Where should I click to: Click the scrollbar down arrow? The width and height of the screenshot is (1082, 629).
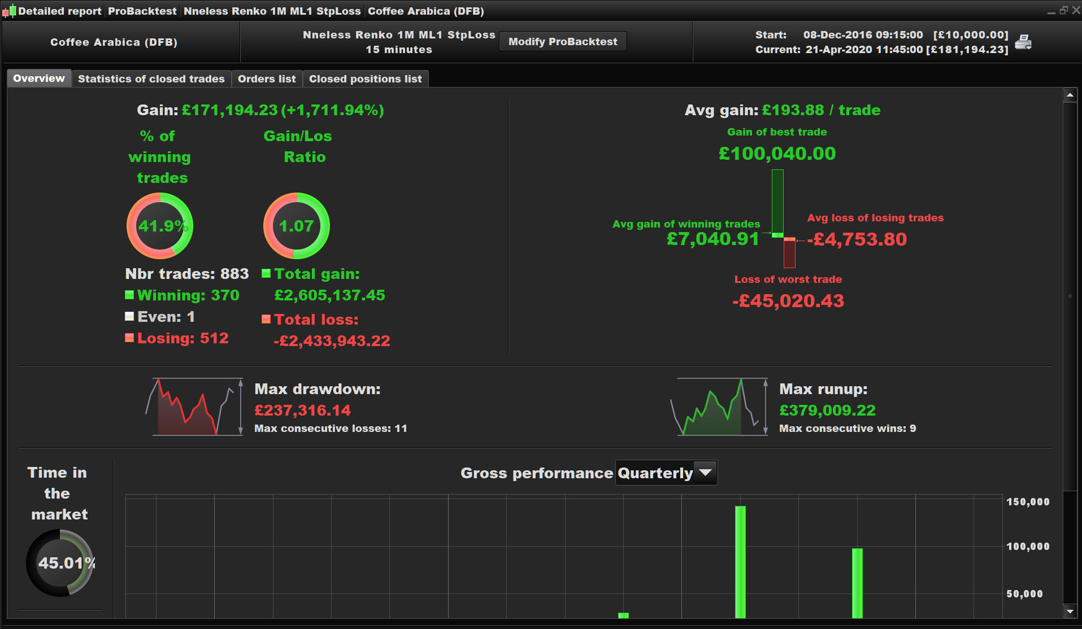(x=1070, y=610)
